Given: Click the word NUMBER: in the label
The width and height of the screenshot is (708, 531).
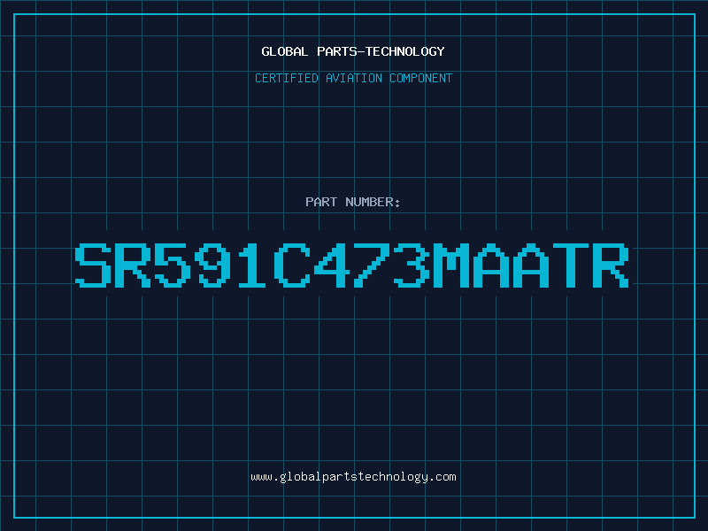Looking at the screenshot, I should (373, 202).
